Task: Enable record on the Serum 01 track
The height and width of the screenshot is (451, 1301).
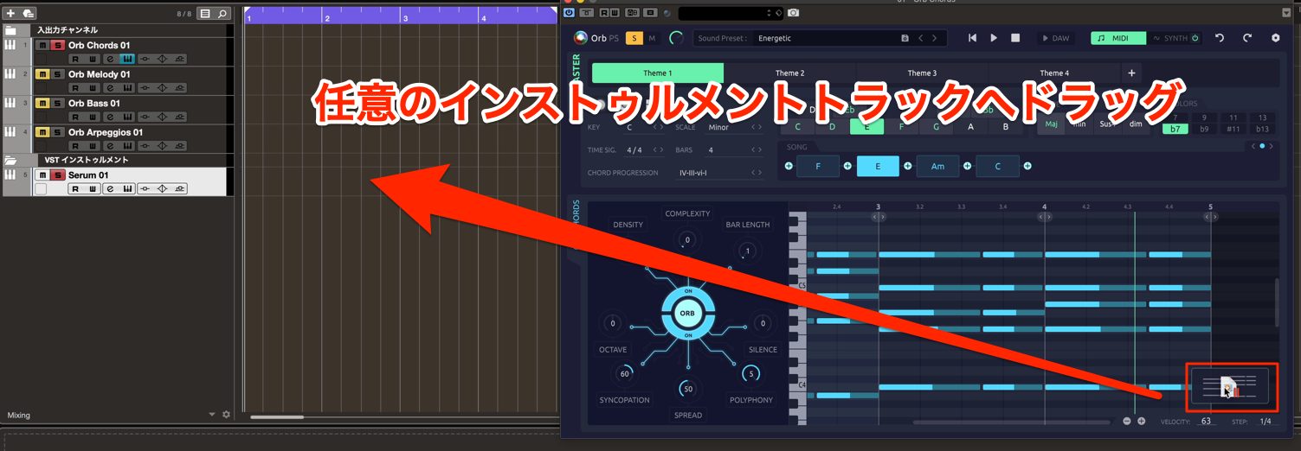Action: (41, 188)
